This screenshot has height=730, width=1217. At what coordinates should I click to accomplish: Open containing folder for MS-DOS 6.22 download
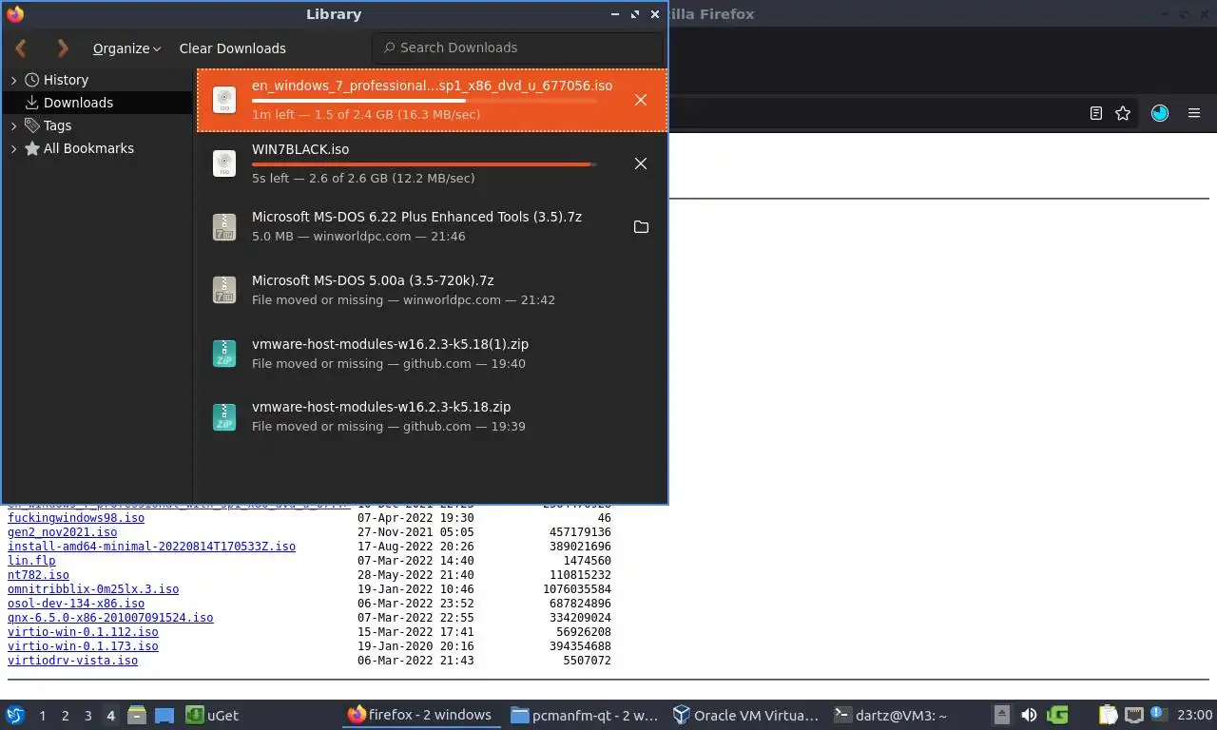(x=641, y=227)
